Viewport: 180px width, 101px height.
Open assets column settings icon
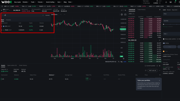[160, 75]
